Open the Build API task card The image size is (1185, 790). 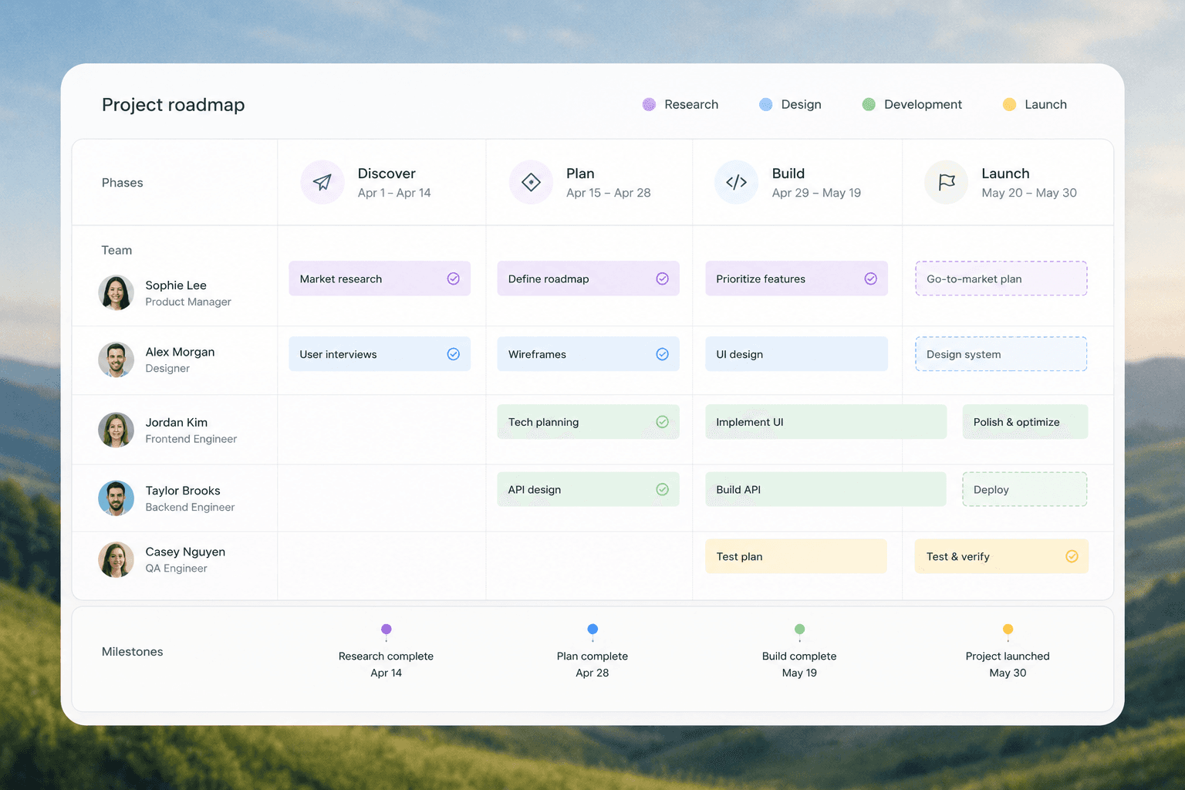tap(825, 489)
